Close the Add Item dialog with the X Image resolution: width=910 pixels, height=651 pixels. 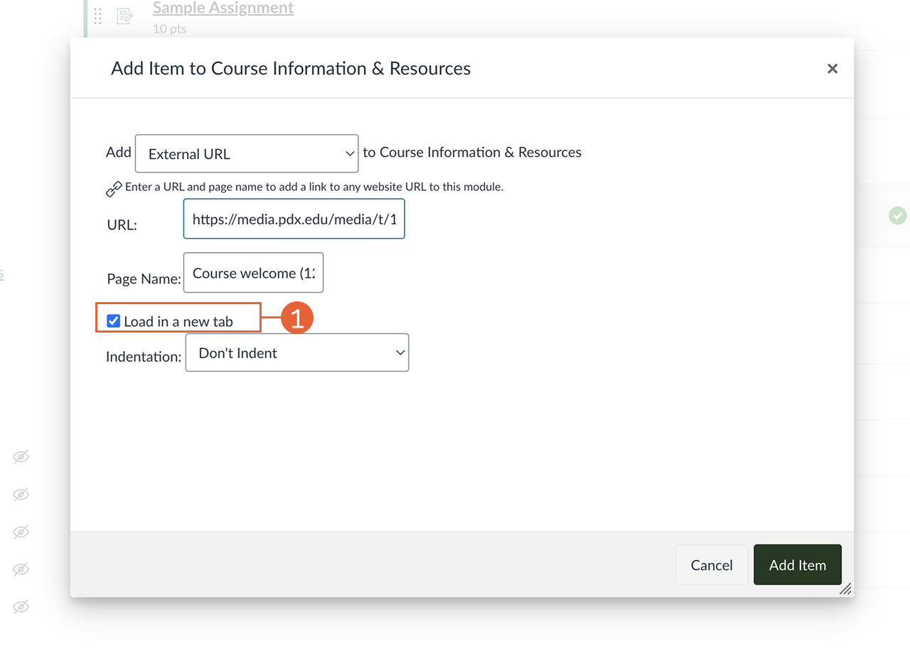832,68
